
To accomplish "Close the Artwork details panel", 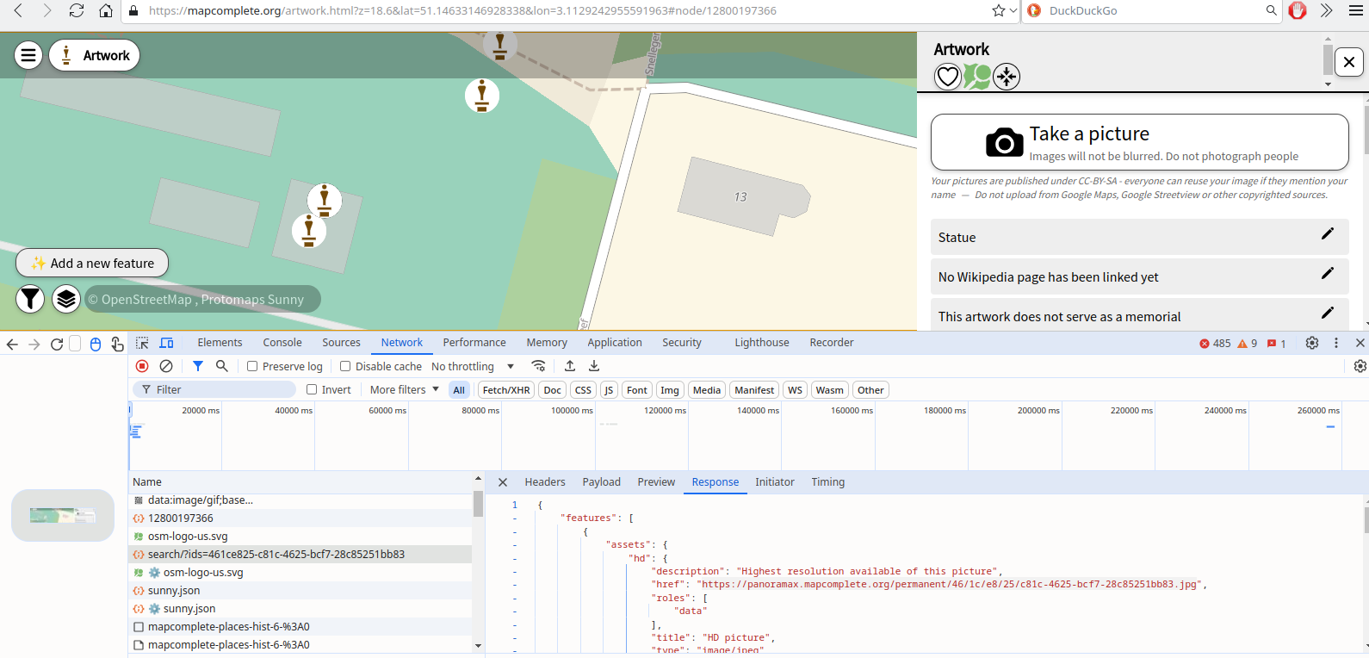I will click(1349, 62).
